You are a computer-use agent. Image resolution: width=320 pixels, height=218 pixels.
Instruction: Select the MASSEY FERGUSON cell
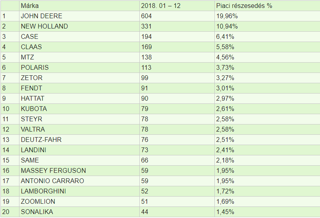(x=53, y=171)
